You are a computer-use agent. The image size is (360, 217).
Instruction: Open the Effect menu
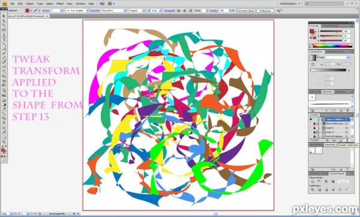pos(60,4)
